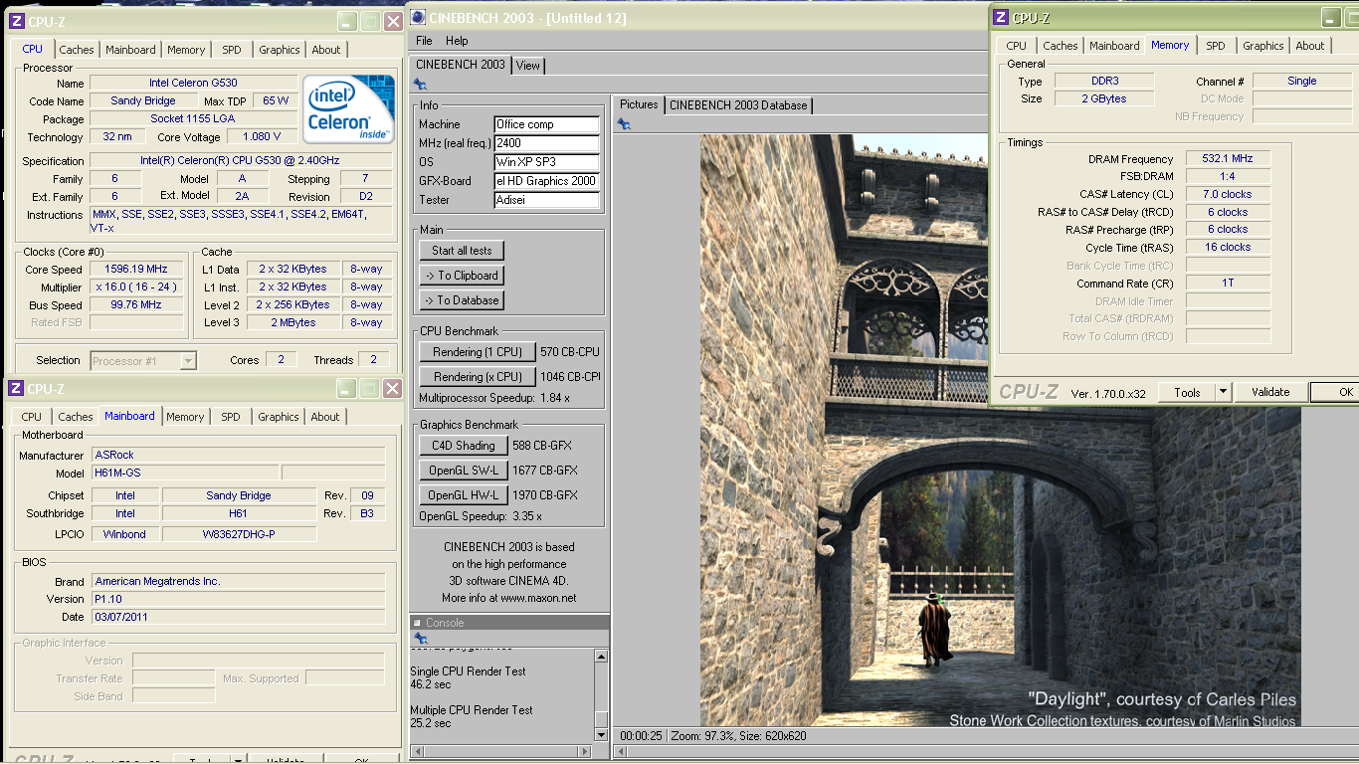The width and height of the screenshot is (1359, 764).
Task: Open the File menu in CINEBENCH
Action: 424,41
